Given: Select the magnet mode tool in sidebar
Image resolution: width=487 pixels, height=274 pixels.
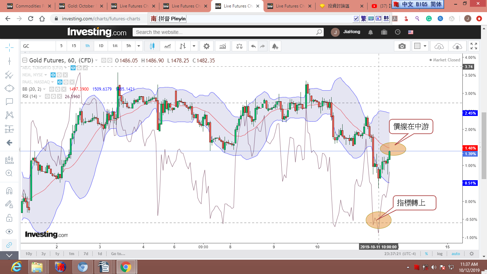Looking at the screenshot, I should click(9, 191).
